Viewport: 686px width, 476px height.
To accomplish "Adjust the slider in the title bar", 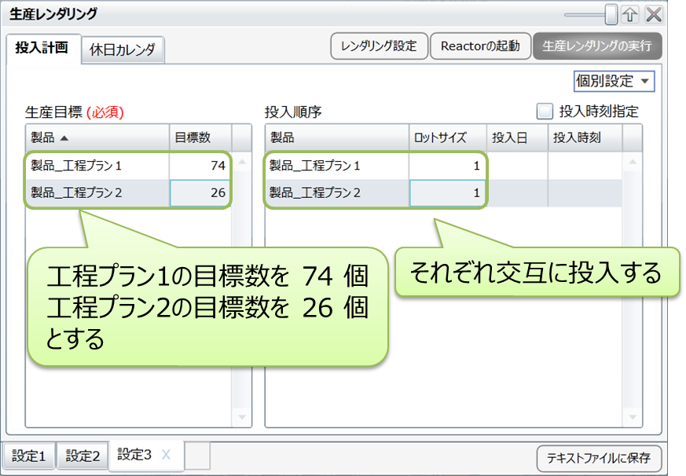I will pos(610,15).
